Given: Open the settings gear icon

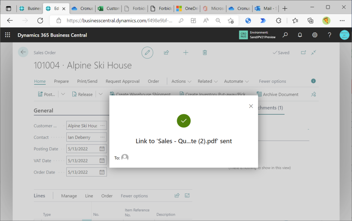Looking at the screenshot, I should tap(315, 35).
